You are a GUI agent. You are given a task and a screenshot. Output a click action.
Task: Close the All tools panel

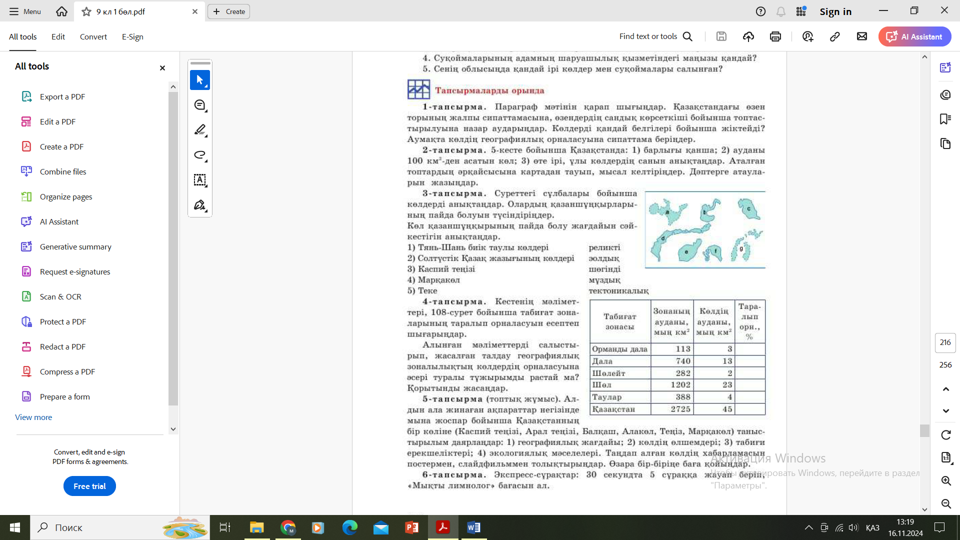coord(162,68)
